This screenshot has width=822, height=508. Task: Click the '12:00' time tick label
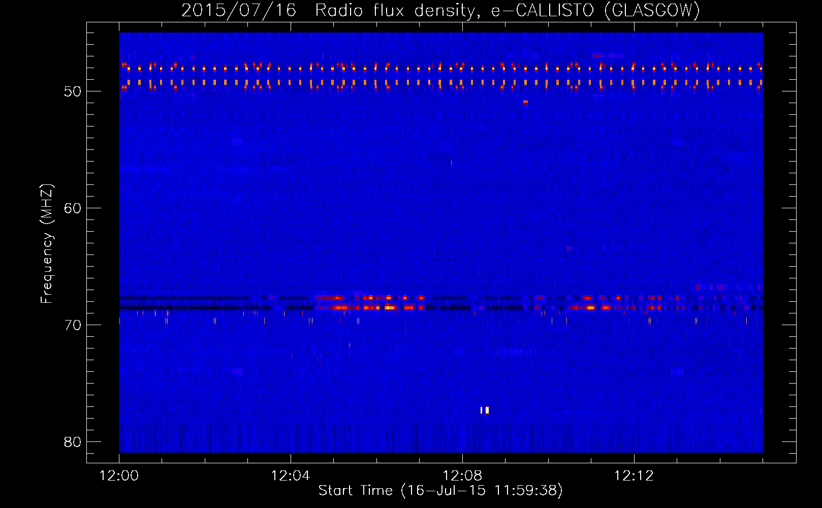pyautogui.click(x=119, y=476)
